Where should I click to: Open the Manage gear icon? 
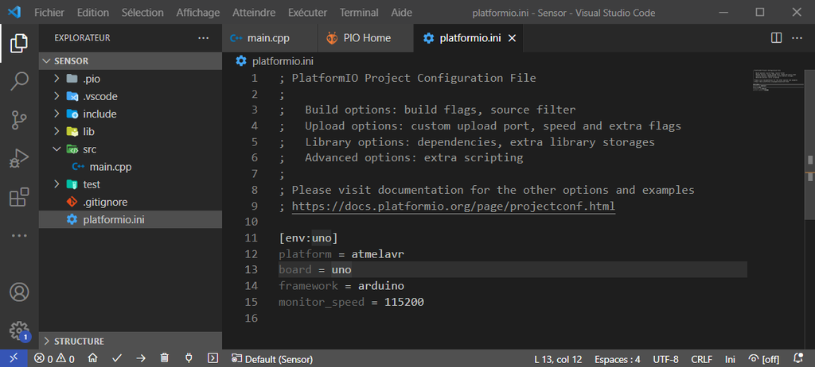point(19,330)
